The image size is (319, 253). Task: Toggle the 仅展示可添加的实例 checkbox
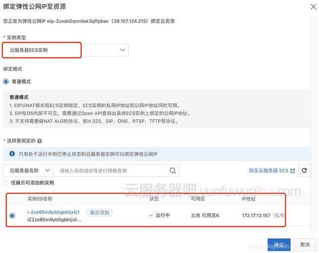(6, 183)
